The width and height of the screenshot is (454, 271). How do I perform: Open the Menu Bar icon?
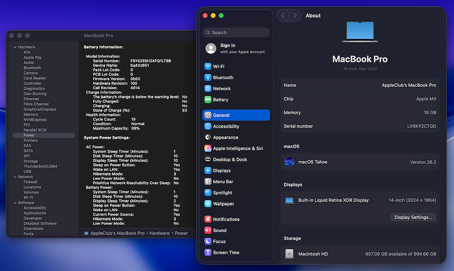click(208, 182)
